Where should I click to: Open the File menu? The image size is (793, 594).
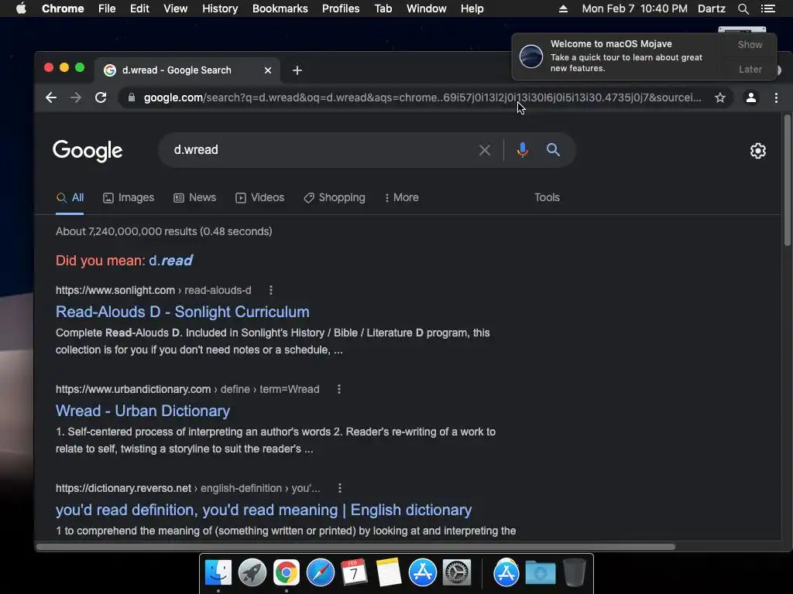click(x=107, y=9)
